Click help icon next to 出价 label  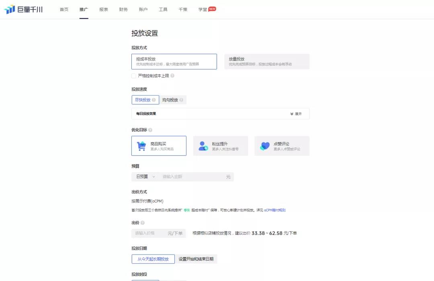pos(143,223)
